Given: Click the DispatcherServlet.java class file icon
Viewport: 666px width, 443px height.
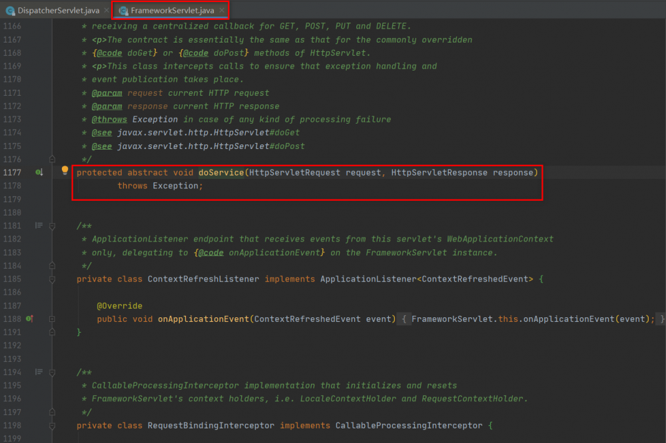Looking at the screenshot, I should click(x=10, y=11).
